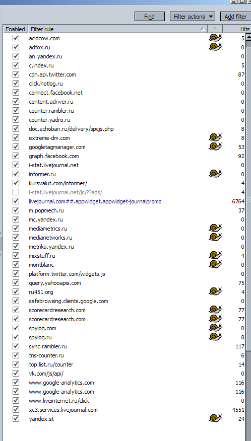
Task: Click the snail icon for acidcow.com
Action: click(x=215, y=38)
